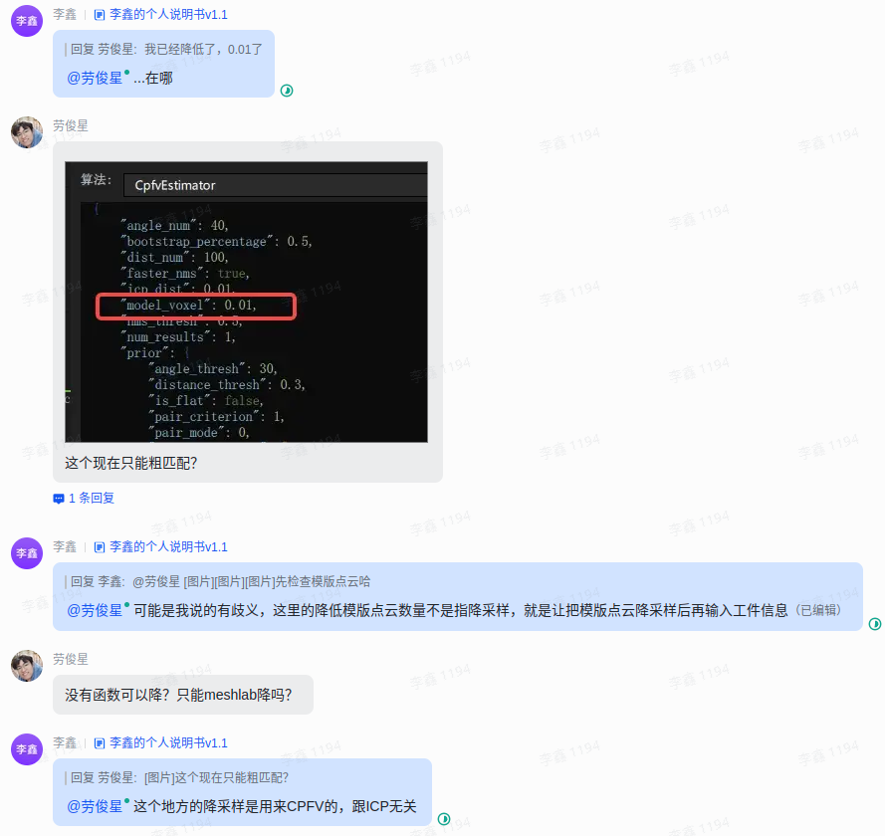Image resolution: width=885 pixels, height=836 pixels.
Task: Open 劳俊星's avatar beside the code screenshot message
Action: pos(27,132)
